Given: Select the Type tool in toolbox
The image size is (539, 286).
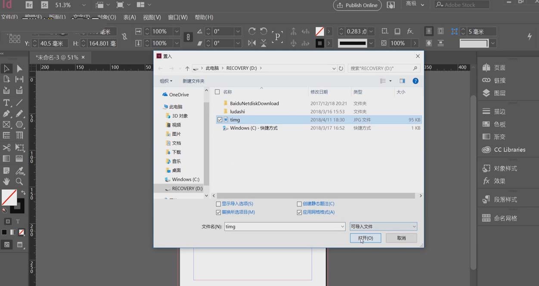Looking at the screenshot, I should pos(6,103).
